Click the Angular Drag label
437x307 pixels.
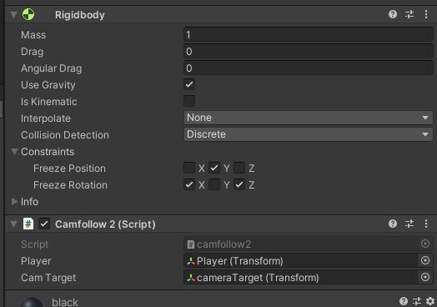(x=51, y=68)
